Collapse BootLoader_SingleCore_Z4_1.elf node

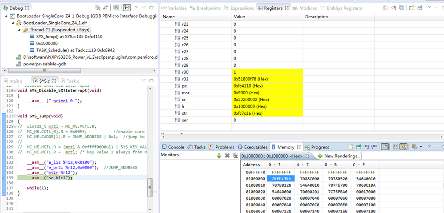coord(13,23)
